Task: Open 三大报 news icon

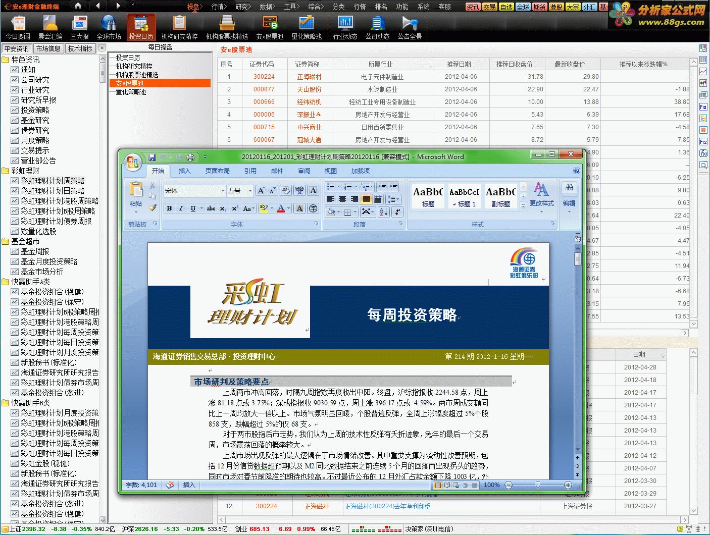Action: [x=80, y=27]
